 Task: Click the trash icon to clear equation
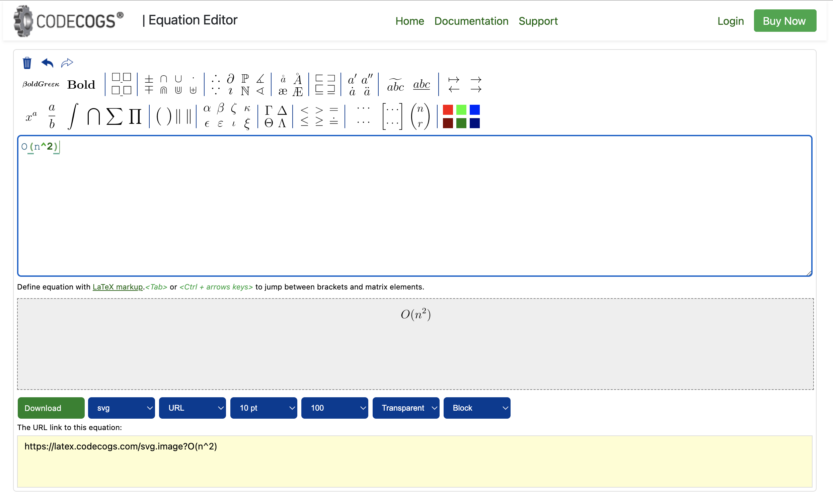27,63
